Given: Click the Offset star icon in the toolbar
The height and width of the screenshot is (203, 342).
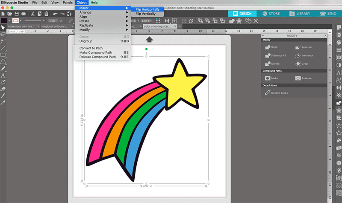Looking at the screenshot, I should tap(239, 21).
